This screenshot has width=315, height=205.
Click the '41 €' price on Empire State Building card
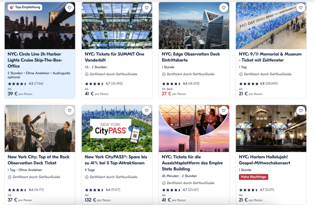[x=166, y=200]
